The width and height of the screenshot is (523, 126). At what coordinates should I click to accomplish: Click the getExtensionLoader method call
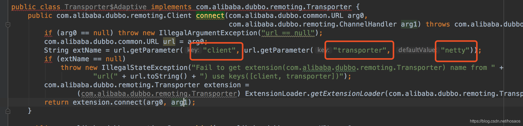tap(347, 94)
